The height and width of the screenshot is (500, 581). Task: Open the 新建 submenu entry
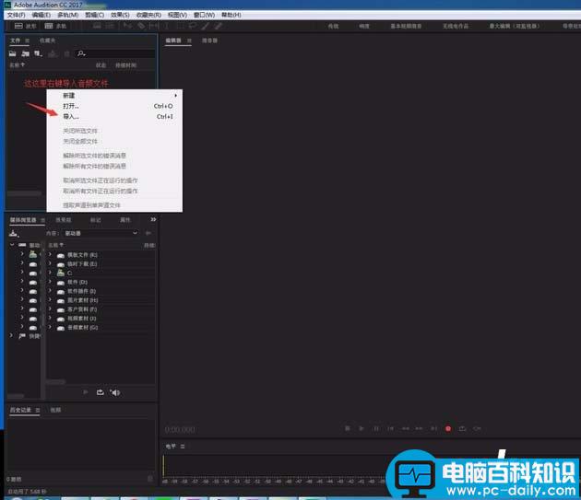click(69, 95)
